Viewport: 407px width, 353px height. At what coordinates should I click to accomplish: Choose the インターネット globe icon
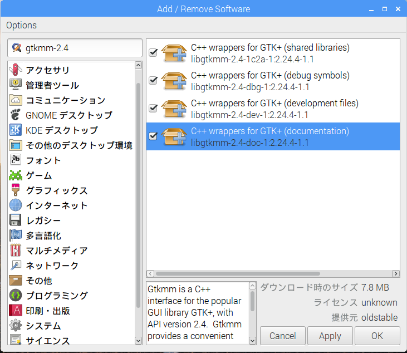pyautogui.click(x=16, y=205)
